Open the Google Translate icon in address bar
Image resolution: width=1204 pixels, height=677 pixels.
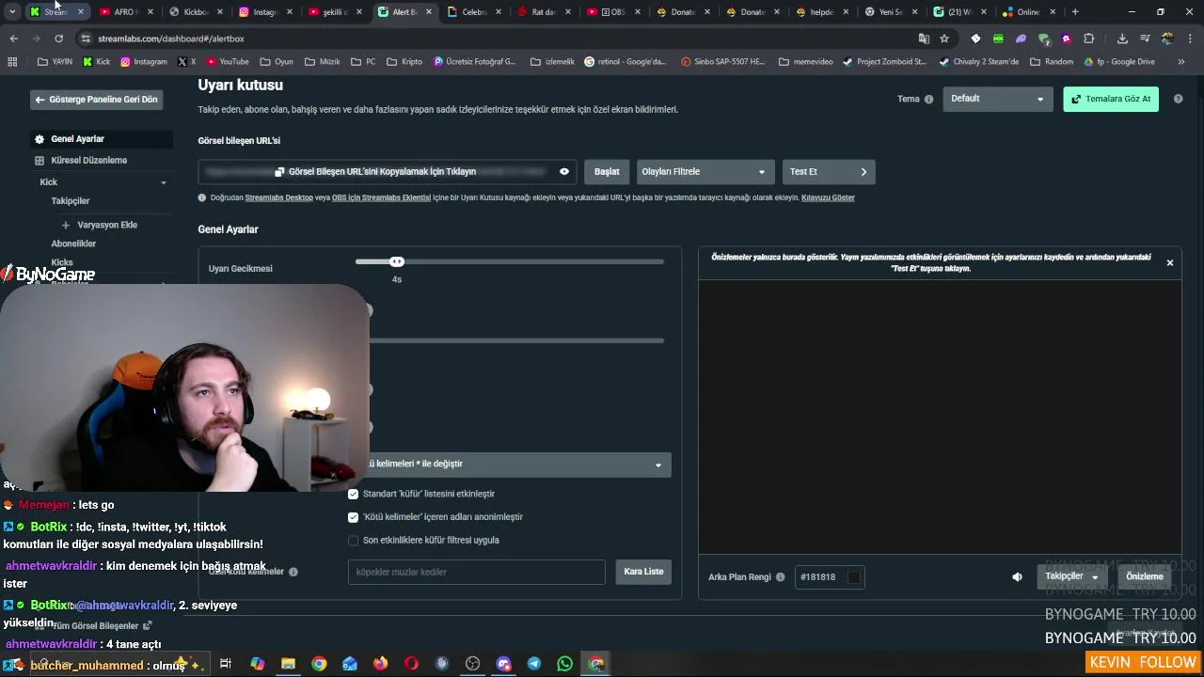point(924,39)
